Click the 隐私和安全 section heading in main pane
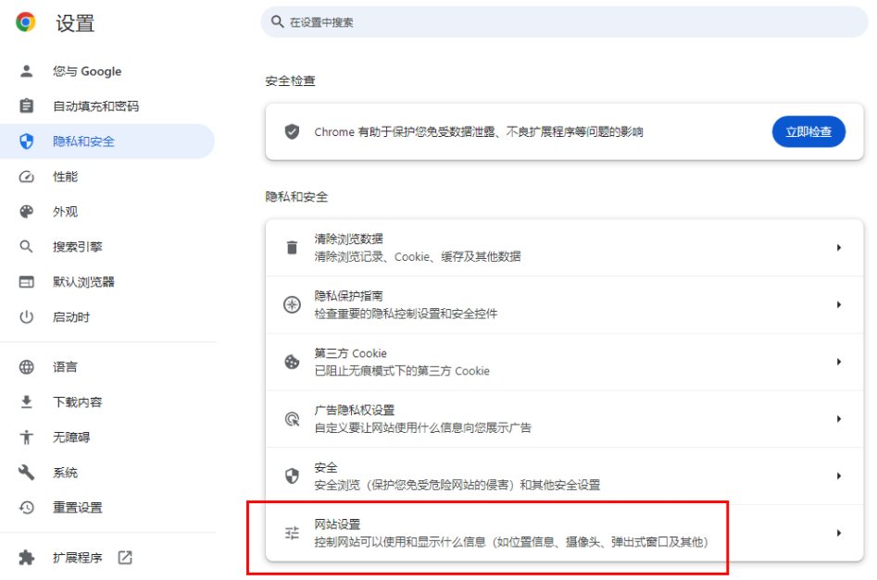 (296, 197)
